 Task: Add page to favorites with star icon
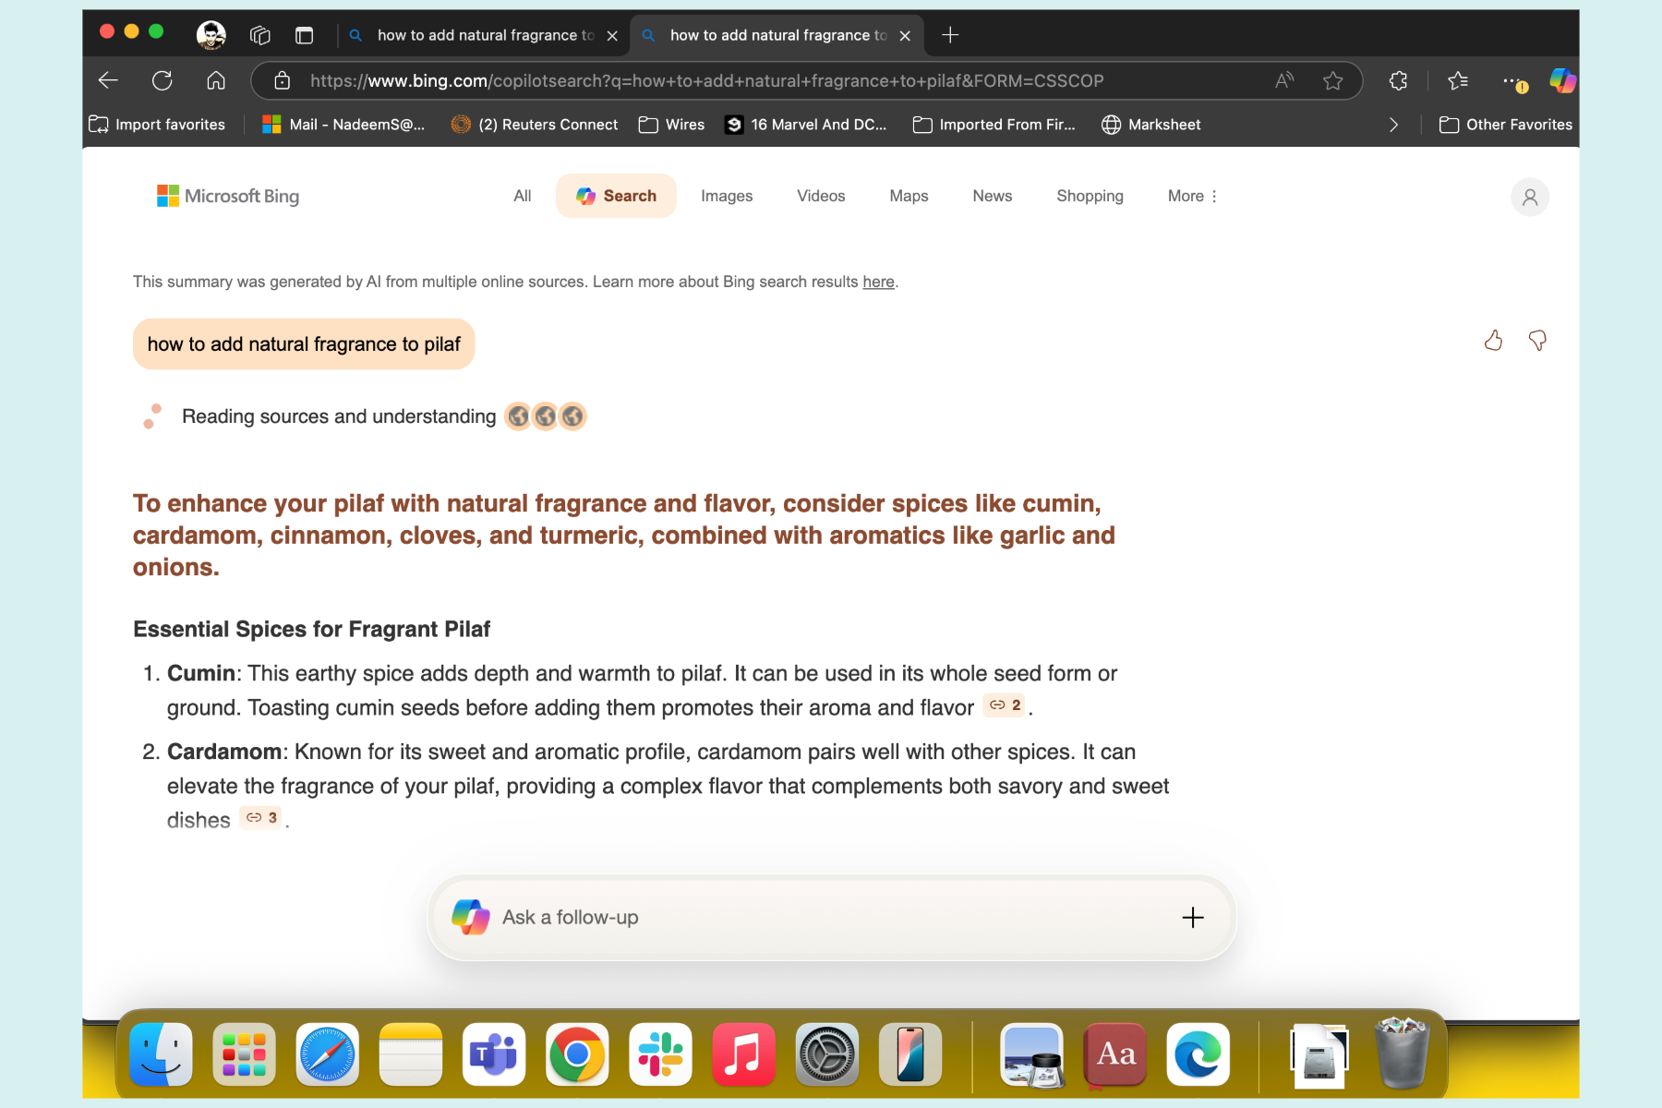1332,81
